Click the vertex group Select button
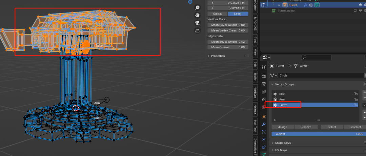The width and height of the screenshot is (366, 156). click(332, 127)
